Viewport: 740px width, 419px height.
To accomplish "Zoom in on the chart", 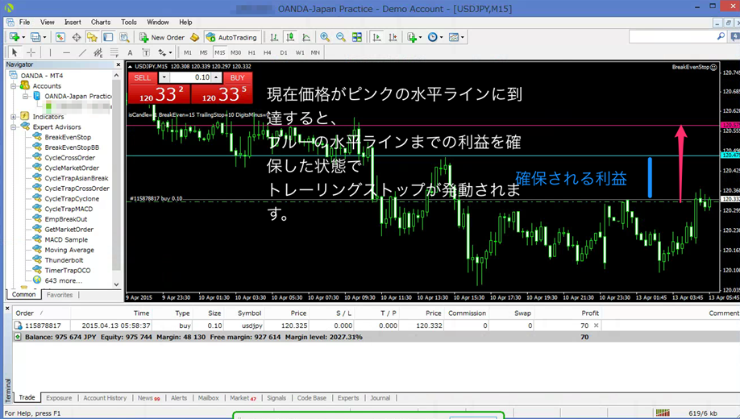I will [x=325, y=37].
